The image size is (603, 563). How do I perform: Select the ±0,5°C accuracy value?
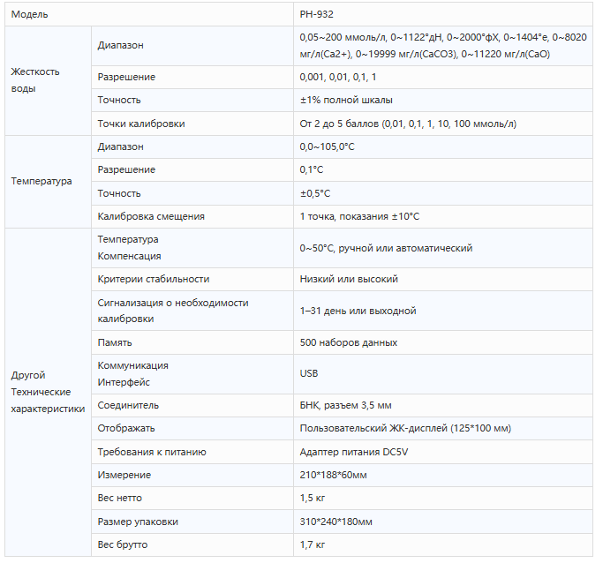coord(315,193)
